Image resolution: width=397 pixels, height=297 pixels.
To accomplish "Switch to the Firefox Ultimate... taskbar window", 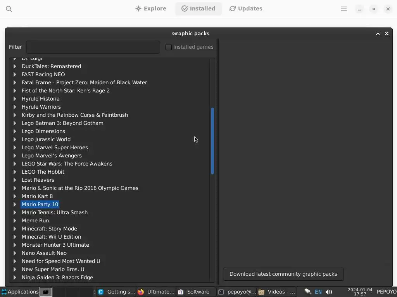I will pos(156,292).
